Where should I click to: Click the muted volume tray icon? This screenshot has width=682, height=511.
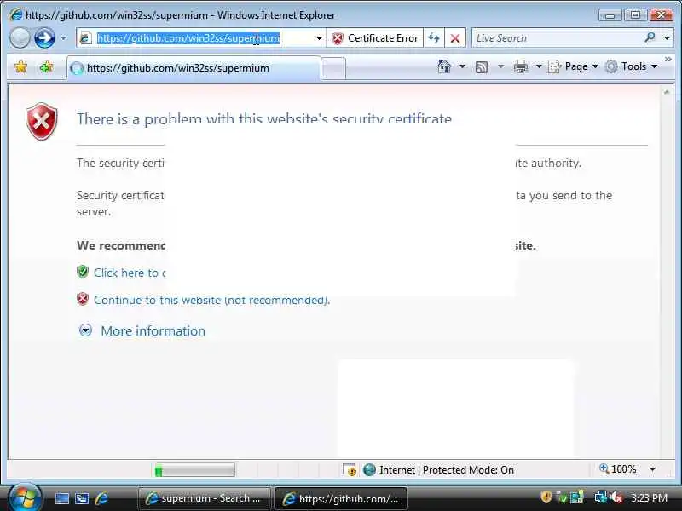point(616,497)
